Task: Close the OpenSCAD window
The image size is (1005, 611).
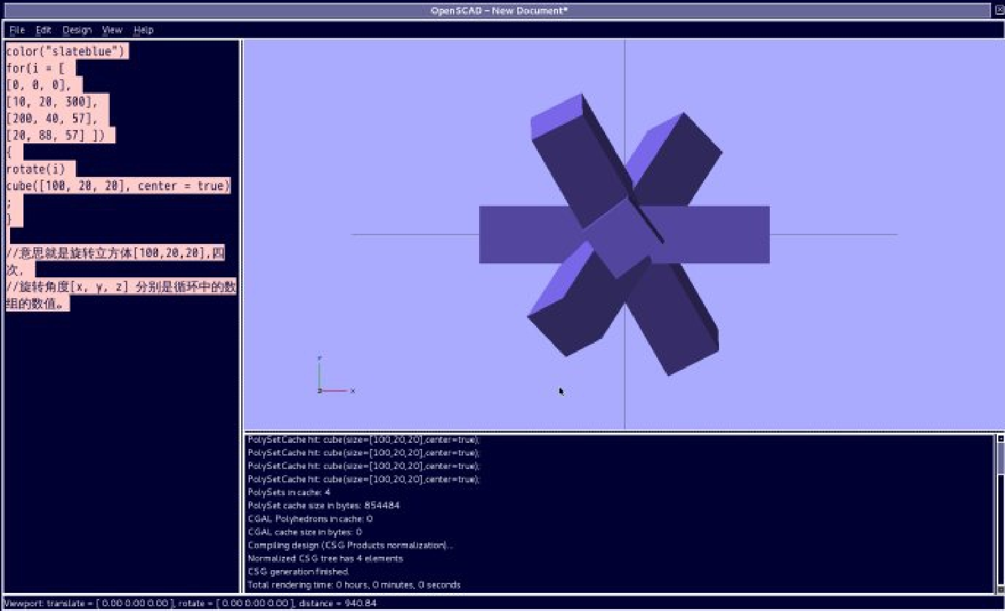Action: (x=998, y=10)
